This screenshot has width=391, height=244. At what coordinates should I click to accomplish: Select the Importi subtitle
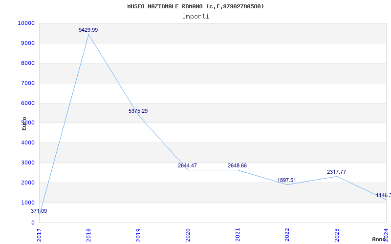point(195,17)
